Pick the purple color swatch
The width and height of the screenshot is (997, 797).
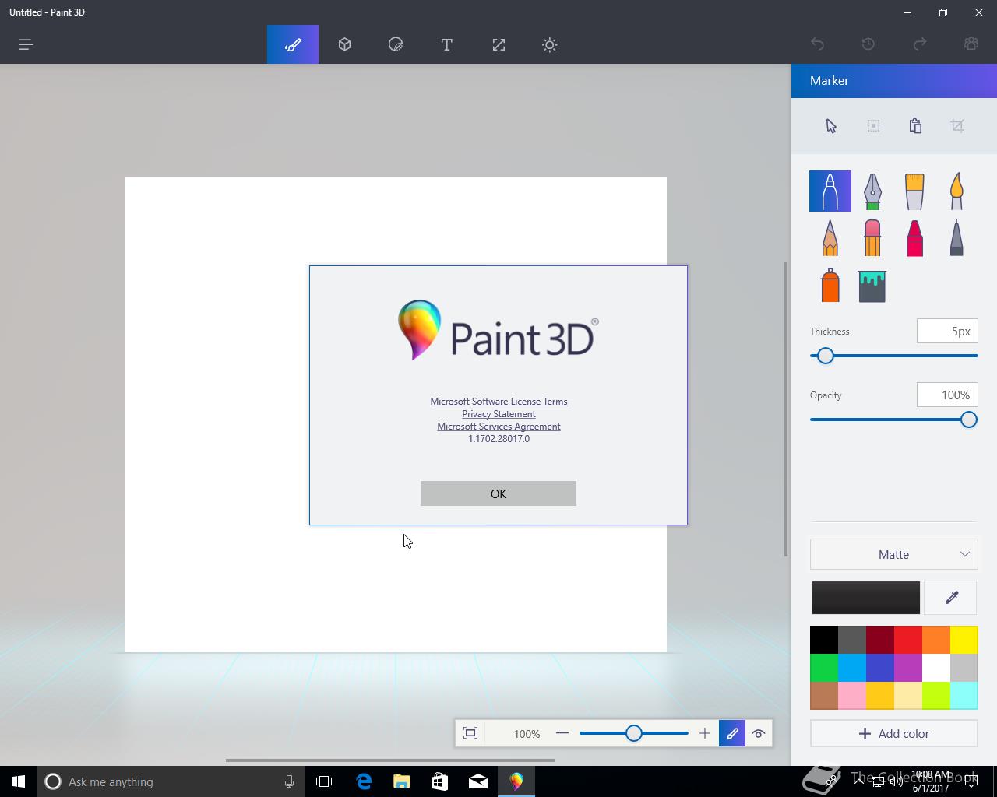908,668
